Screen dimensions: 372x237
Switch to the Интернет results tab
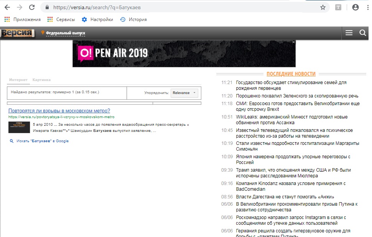(x=18, y=80)
